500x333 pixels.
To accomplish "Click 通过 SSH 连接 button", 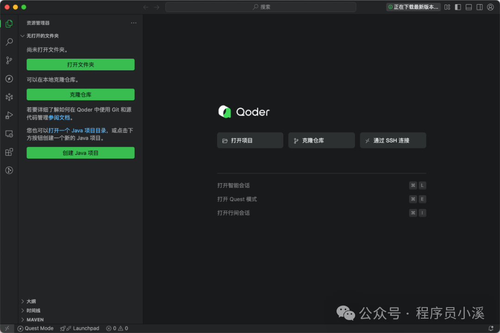I will (393, 141).
